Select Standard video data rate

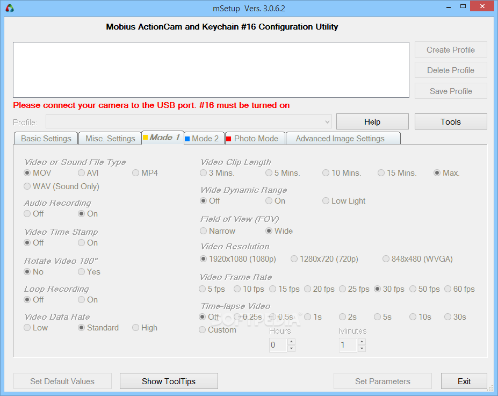(98, 327)
